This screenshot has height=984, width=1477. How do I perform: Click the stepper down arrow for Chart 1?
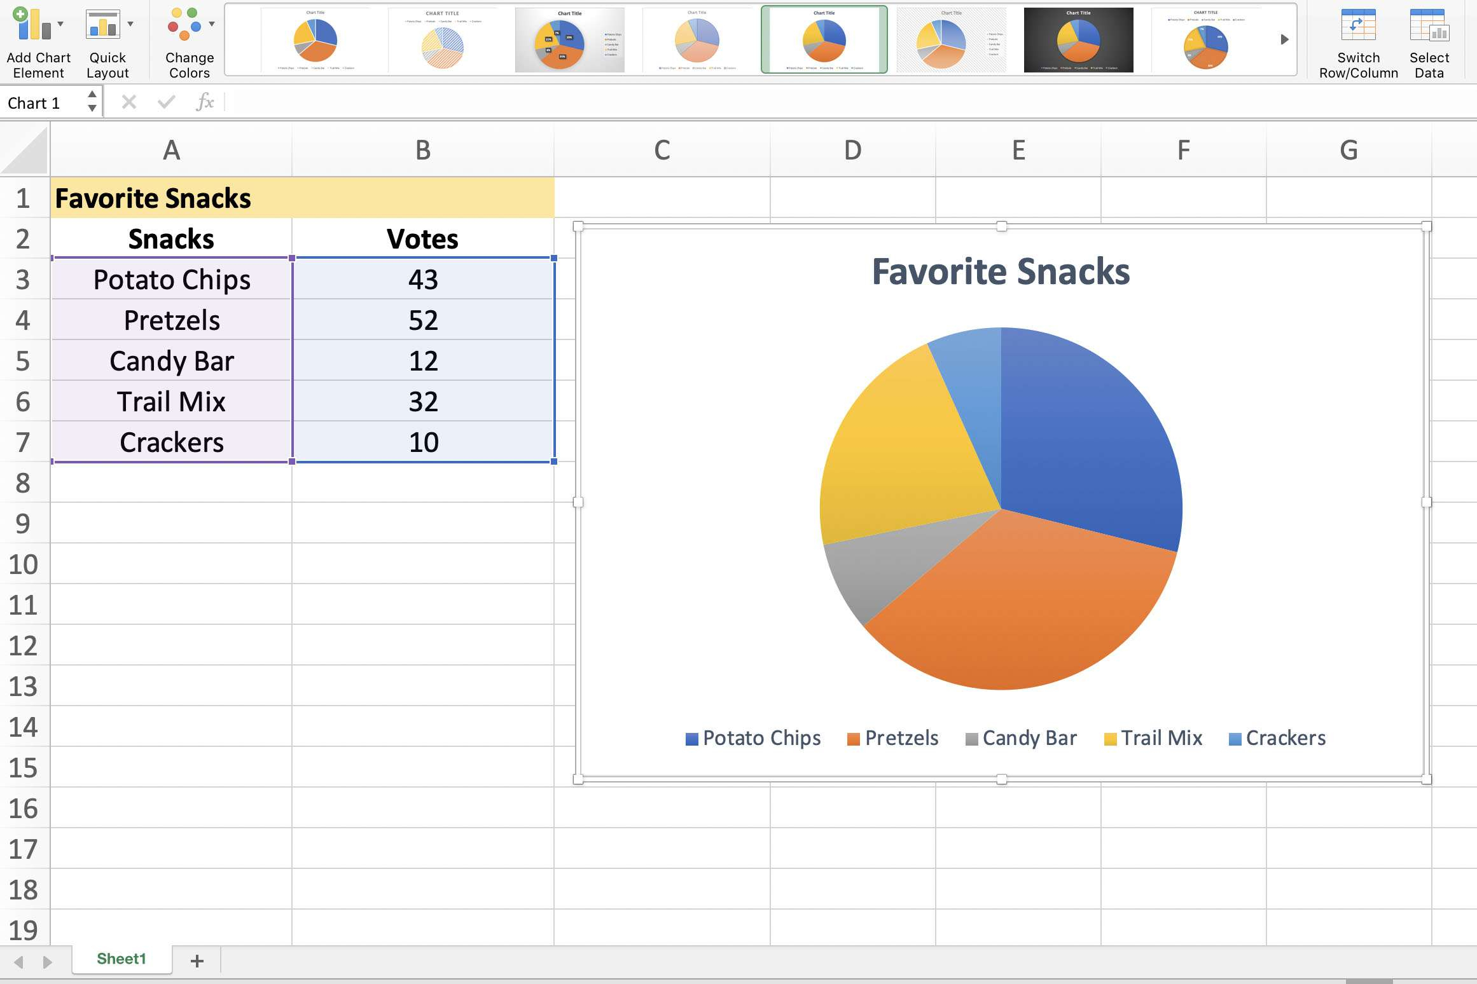click(x=94, y=107)
